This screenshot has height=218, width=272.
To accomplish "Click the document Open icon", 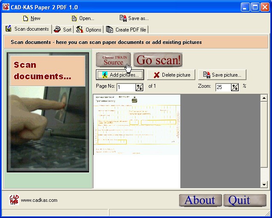I will (74, 18).
